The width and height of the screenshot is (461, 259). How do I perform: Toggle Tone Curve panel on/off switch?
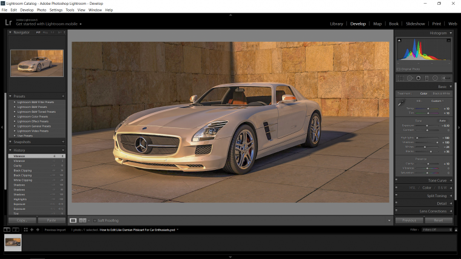(396, 180)
